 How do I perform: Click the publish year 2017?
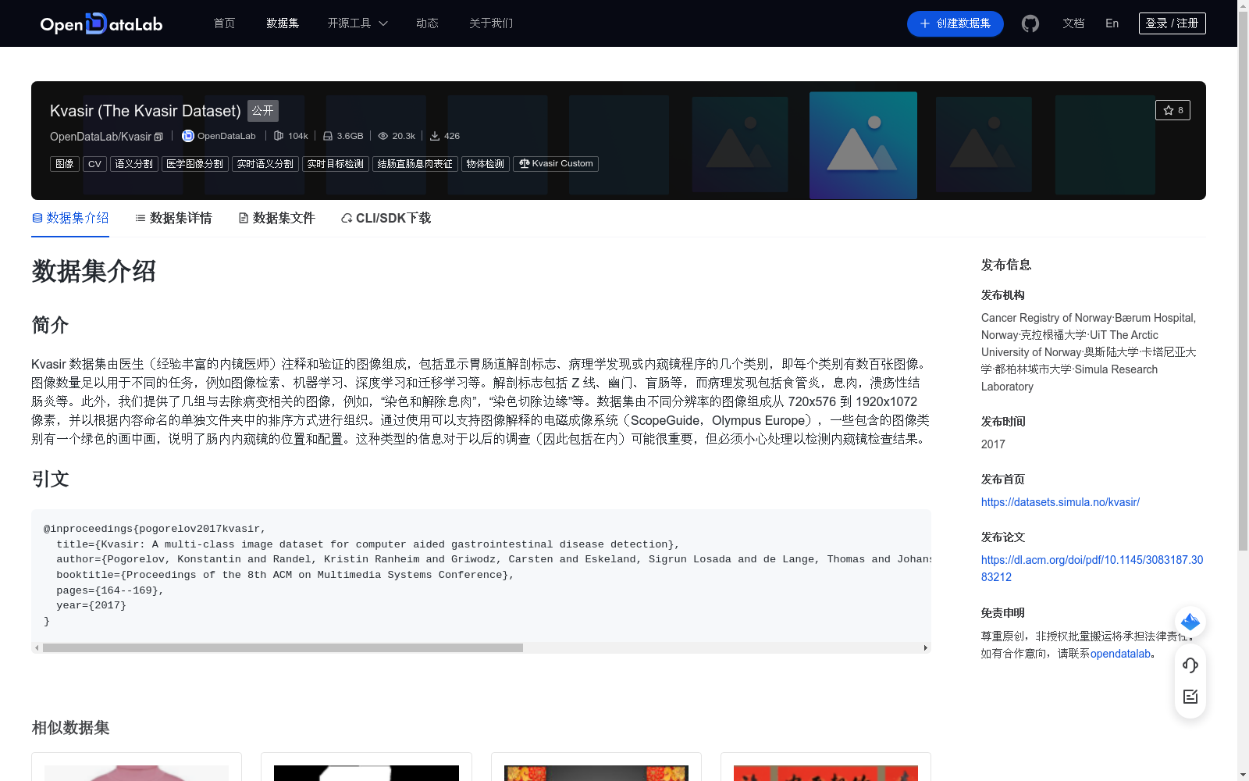(993, 444)
